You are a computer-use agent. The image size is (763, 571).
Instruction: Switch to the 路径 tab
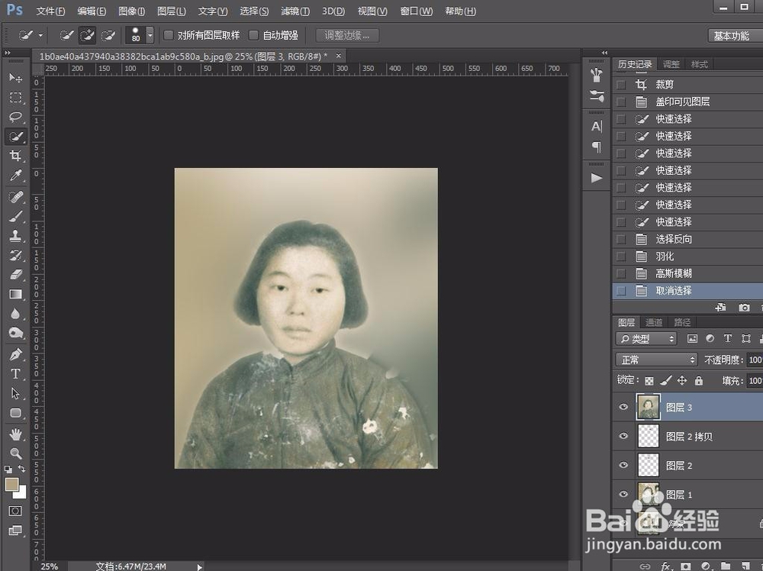coord(682,322)
